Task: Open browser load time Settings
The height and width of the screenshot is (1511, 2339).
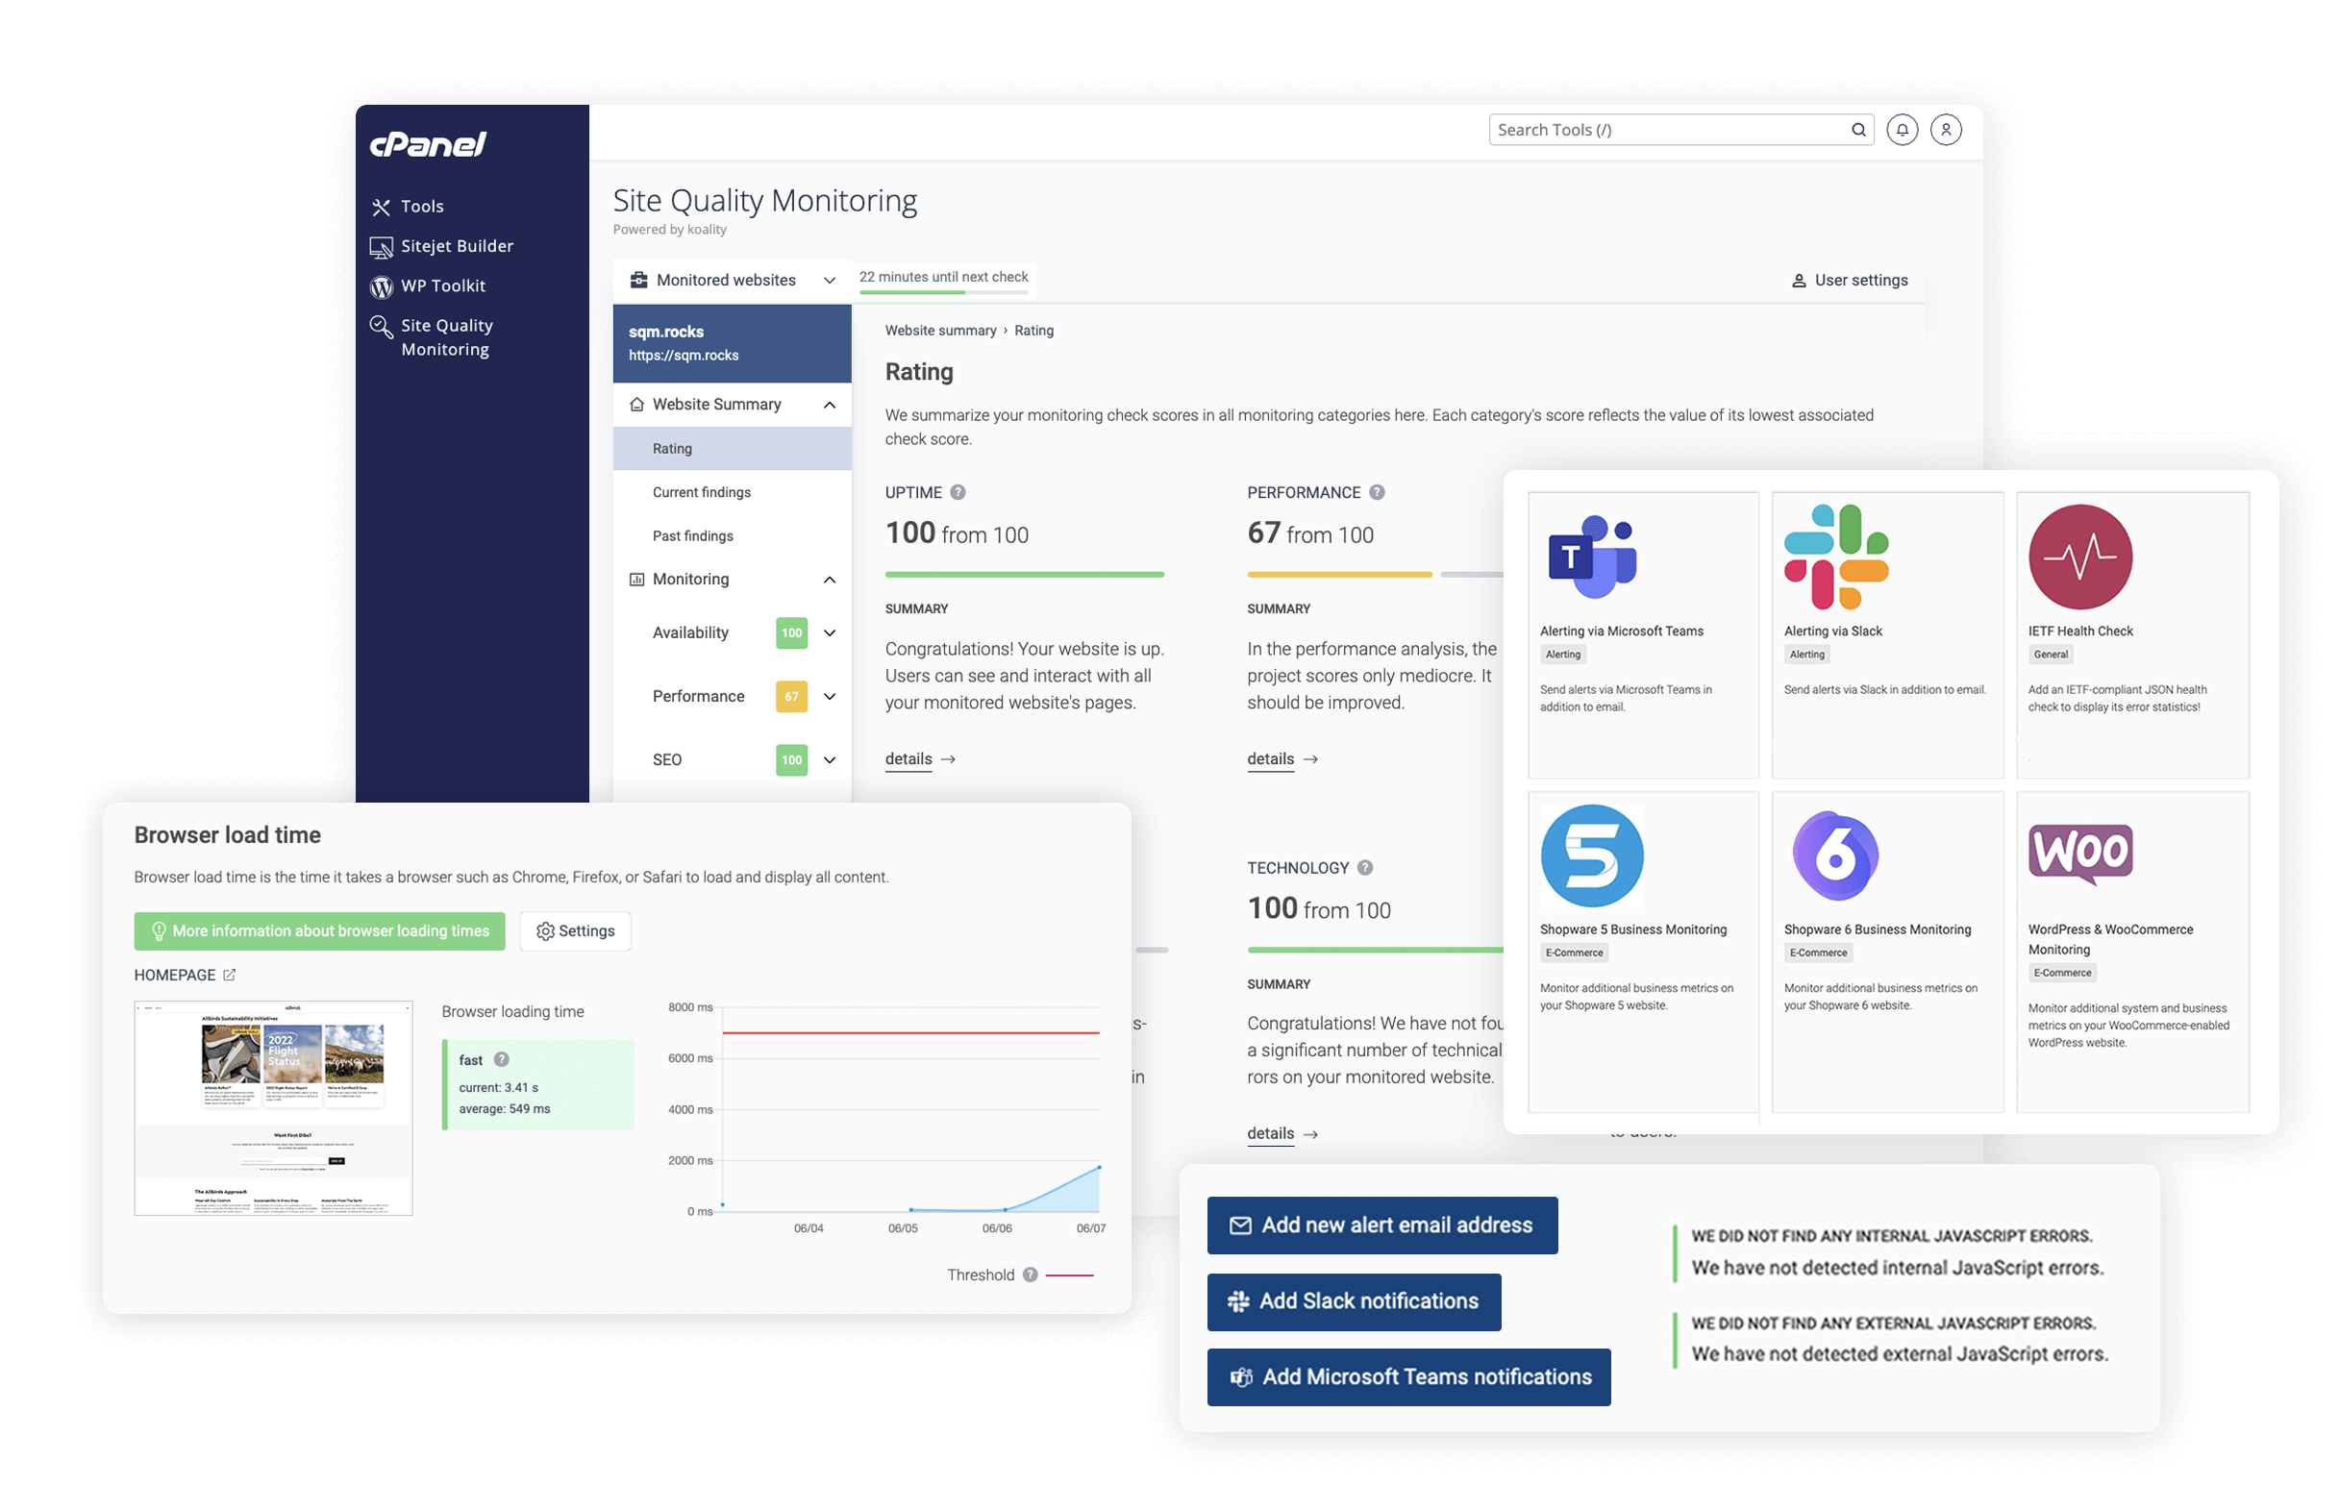Action: pyautogui.click(x=575, y=930)
